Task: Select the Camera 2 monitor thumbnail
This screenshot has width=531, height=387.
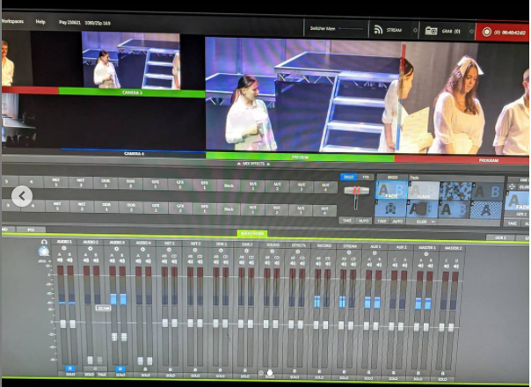Action: (131, 61)
